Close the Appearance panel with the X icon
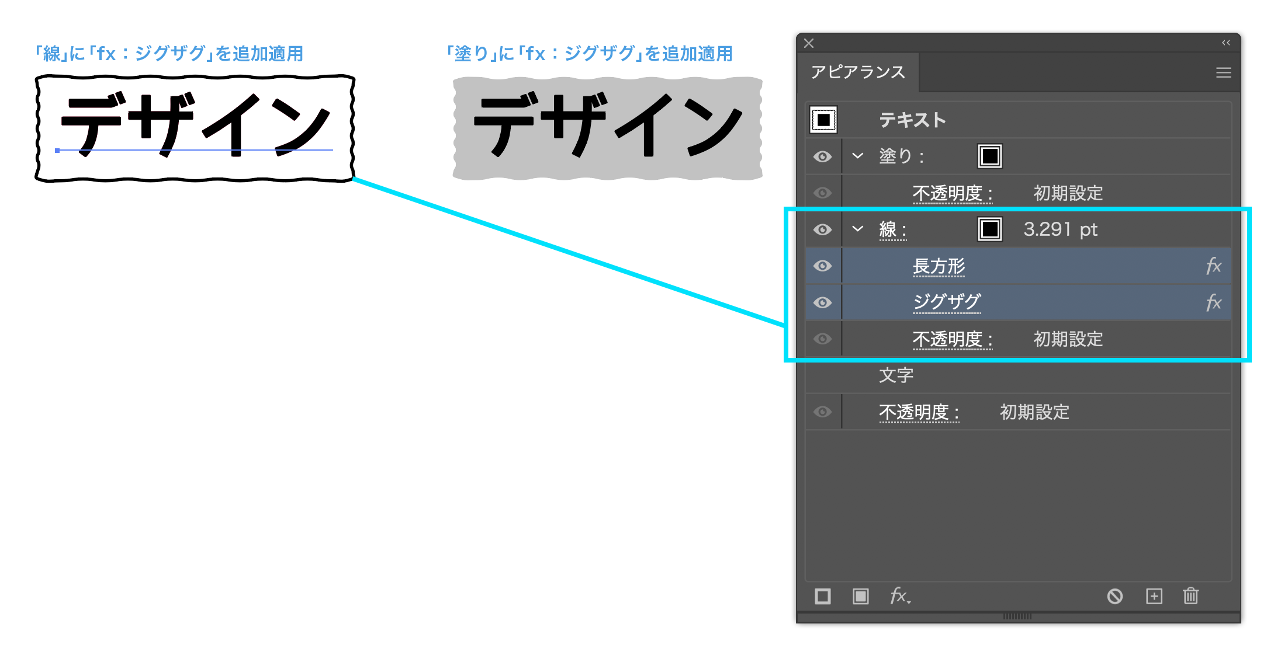 click(x=809, y=43)
